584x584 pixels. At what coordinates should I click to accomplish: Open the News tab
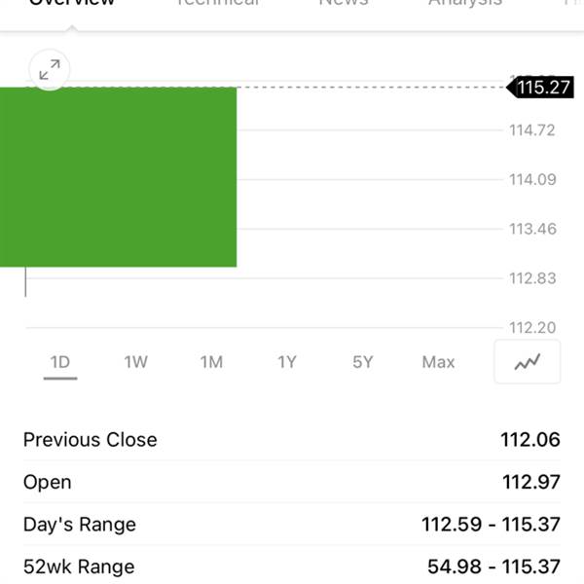coord(344,3)
